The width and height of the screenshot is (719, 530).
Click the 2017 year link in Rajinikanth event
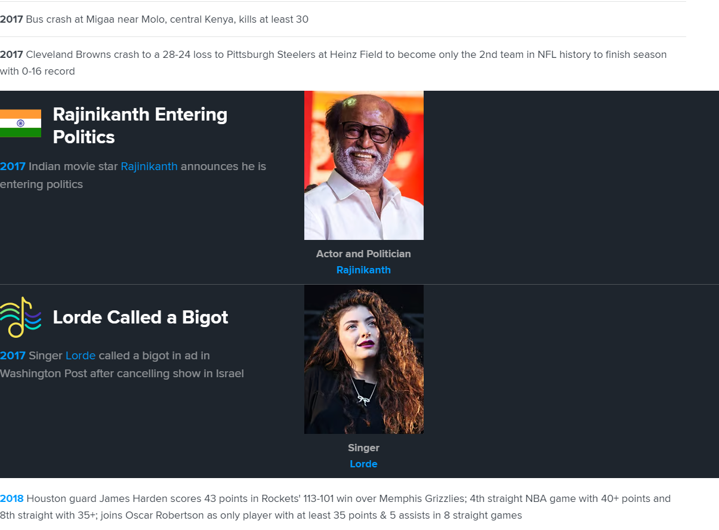pos(13,167)
